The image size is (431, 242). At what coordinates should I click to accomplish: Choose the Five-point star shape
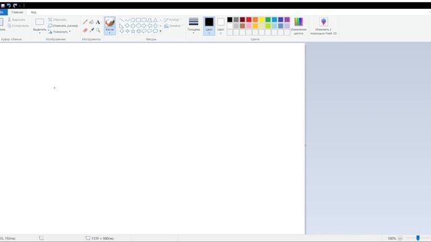pos(133,31)
